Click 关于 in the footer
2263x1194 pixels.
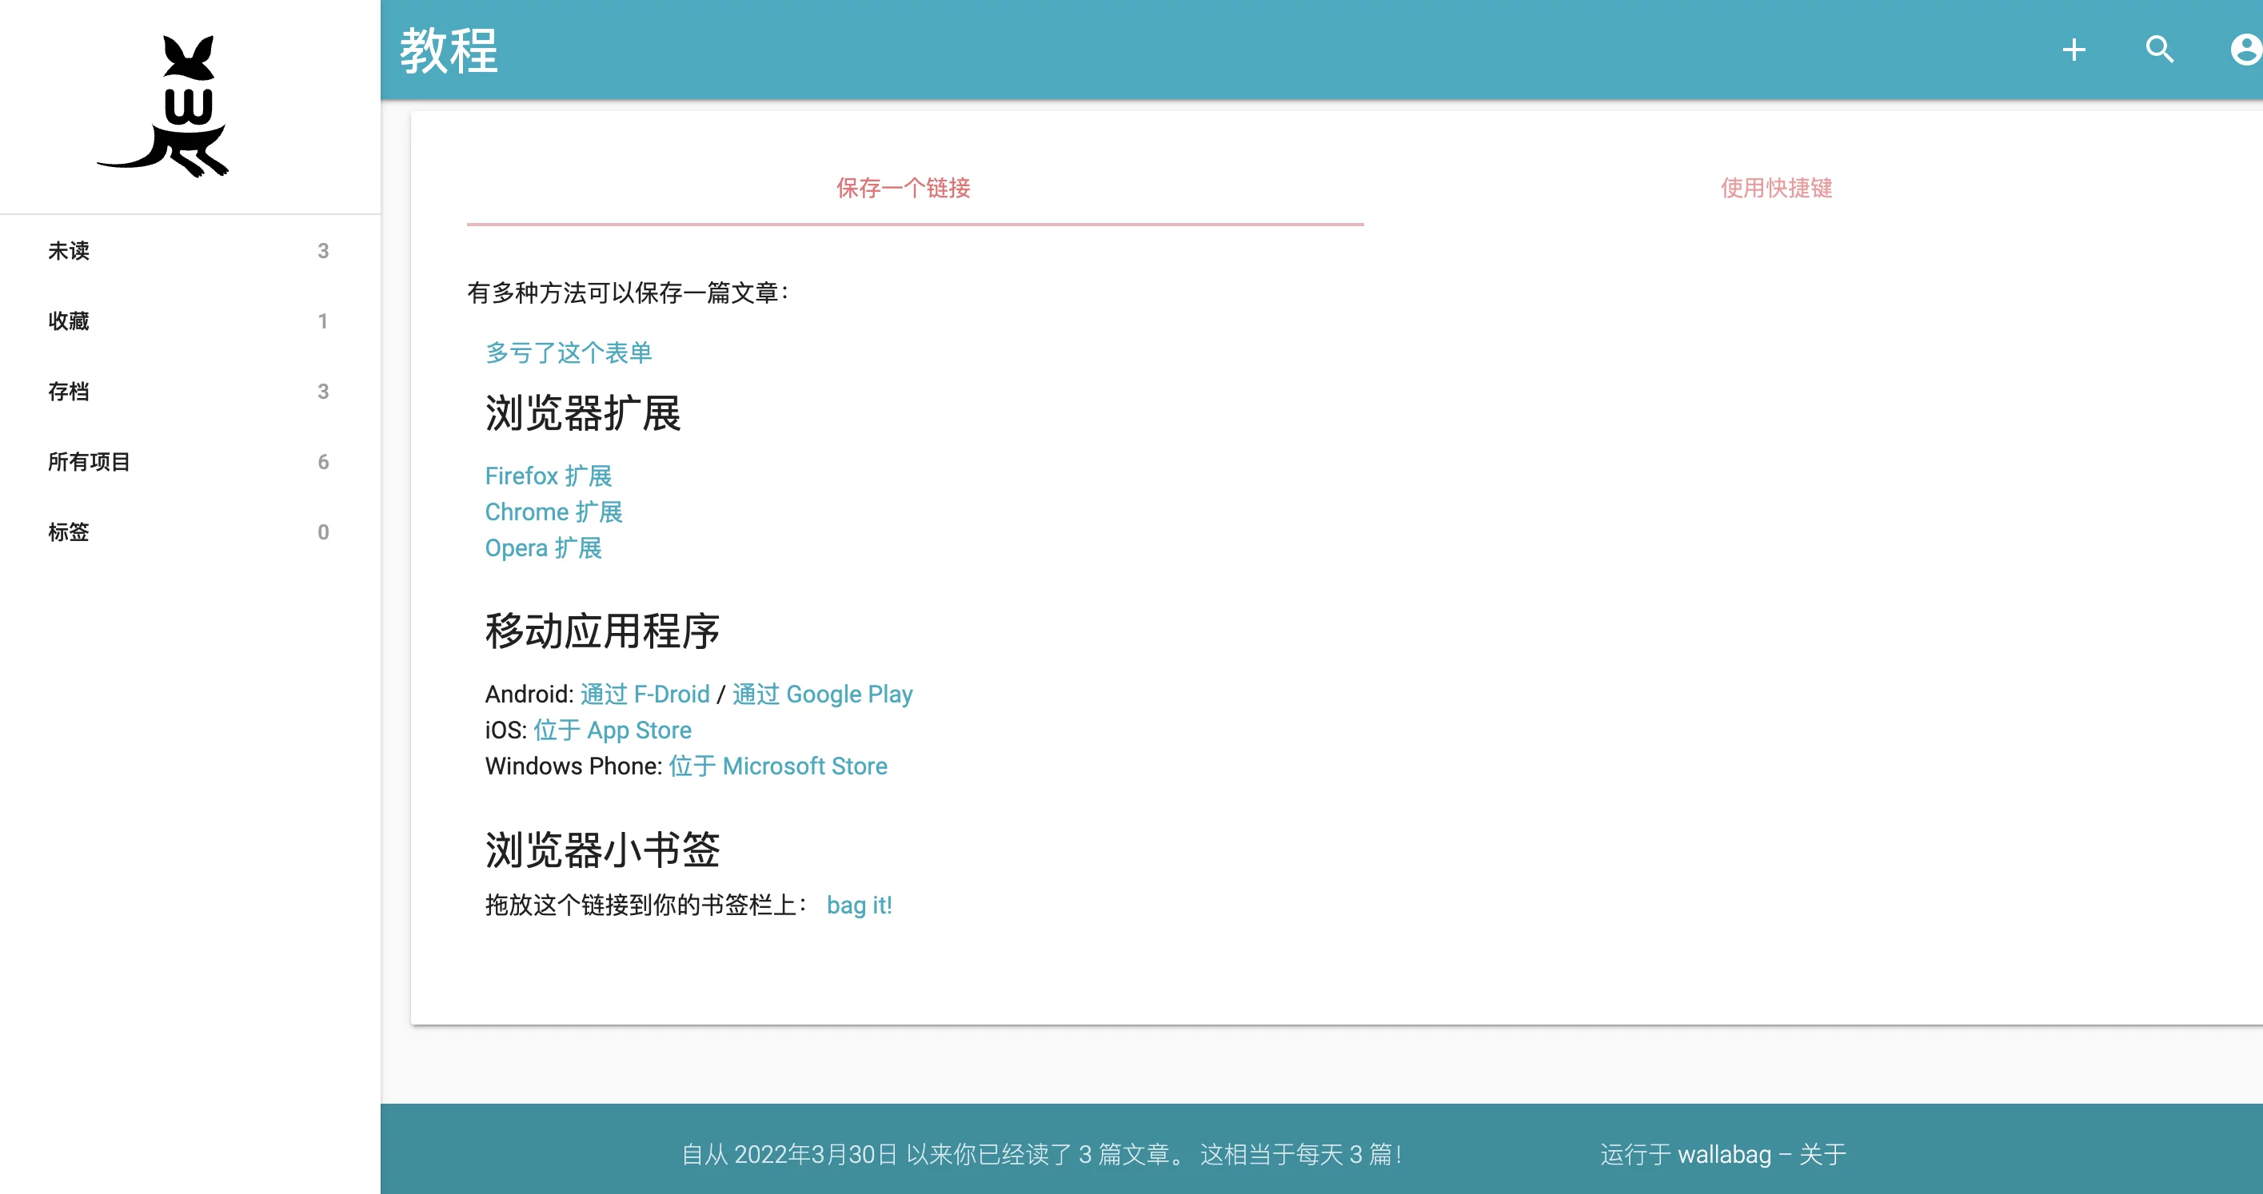(1823, 1155)
